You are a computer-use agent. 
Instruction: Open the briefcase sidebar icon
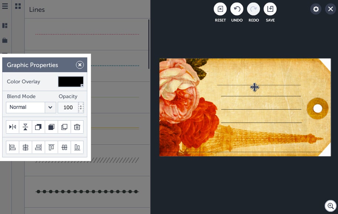[x=5, y=40]
